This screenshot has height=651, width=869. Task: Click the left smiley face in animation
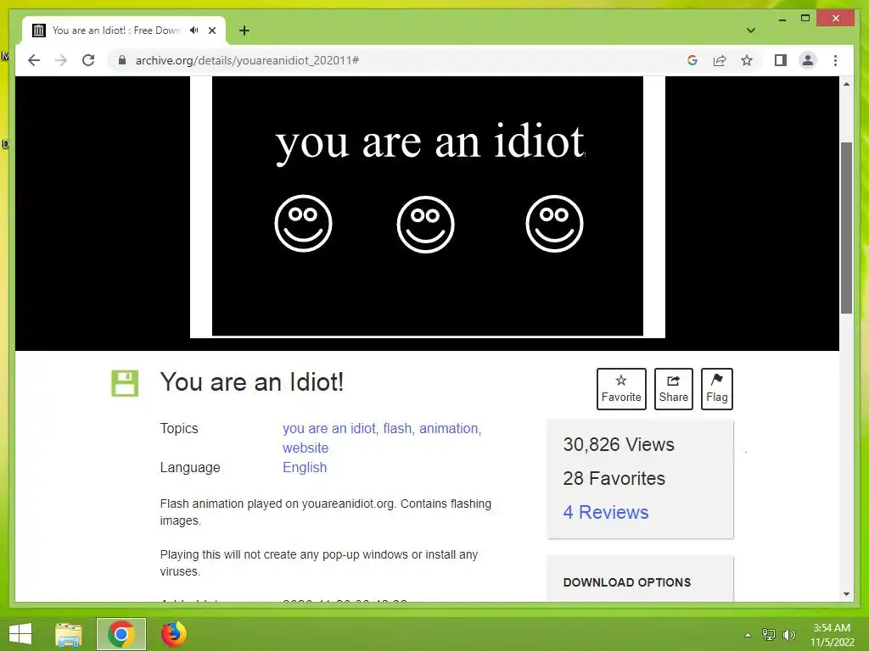click(303, 224)
